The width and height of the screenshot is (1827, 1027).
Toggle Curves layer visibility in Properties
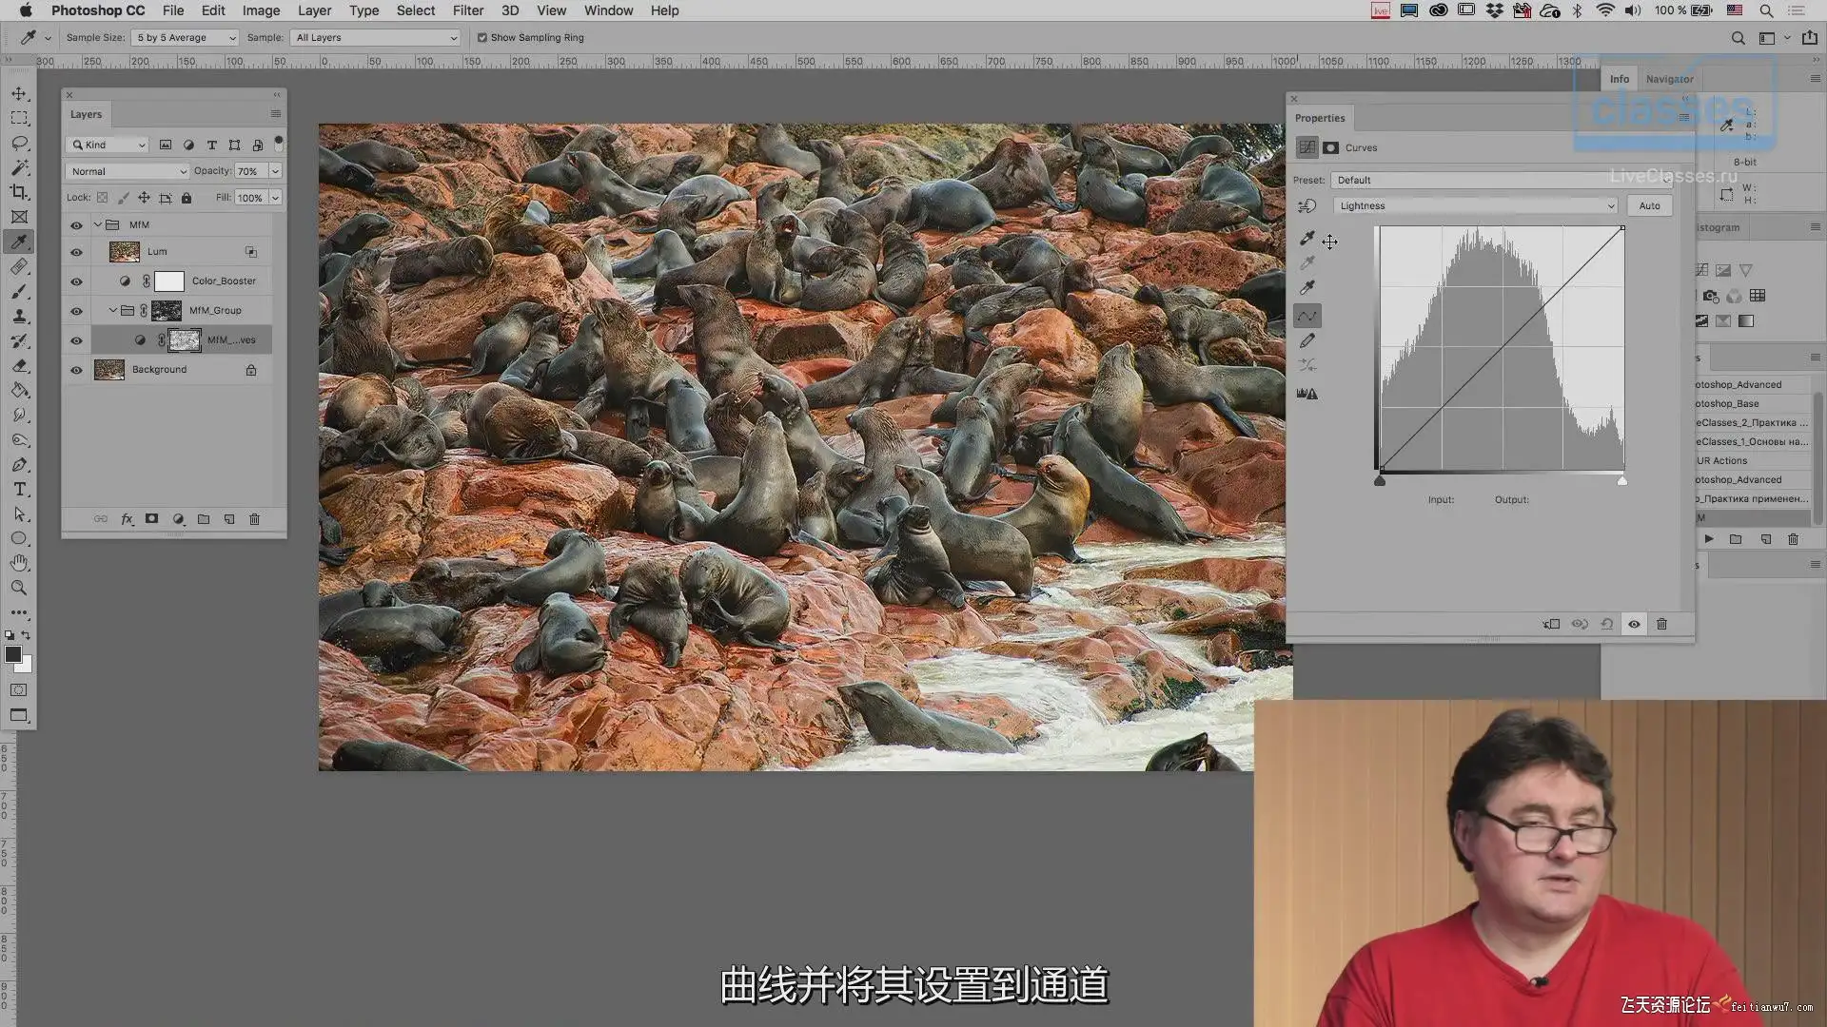pos(1635,624)
